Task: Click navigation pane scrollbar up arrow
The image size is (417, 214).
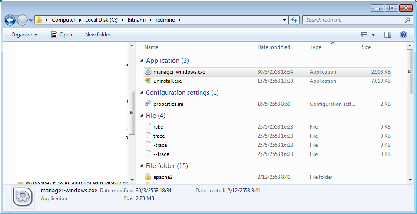Action: (x=132, y=45)
